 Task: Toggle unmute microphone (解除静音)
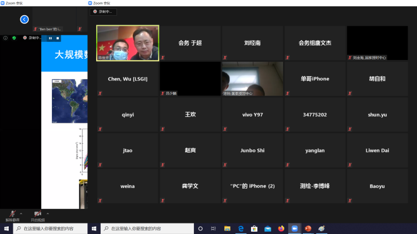12,215
